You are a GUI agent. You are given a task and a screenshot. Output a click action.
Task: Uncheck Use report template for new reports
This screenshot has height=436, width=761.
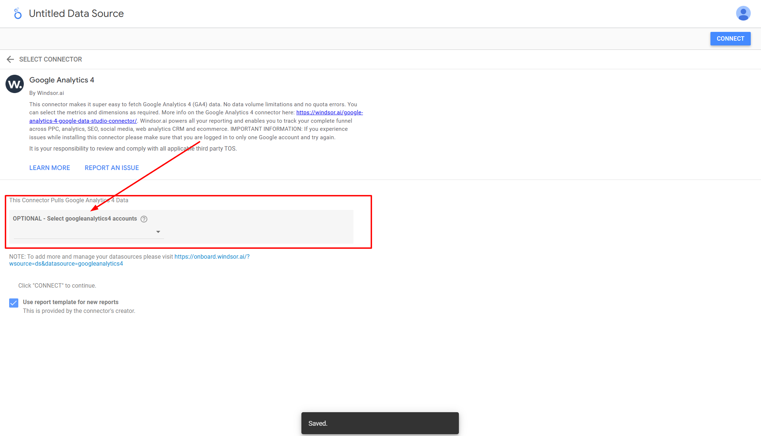(14, 303)
